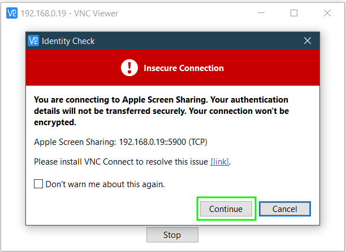The image size is (346, 252).
Task: Minimize the VNC Viewer window
Action: tap(261, 13)
